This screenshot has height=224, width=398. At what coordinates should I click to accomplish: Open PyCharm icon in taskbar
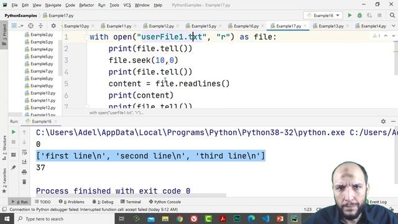(294, 218)
